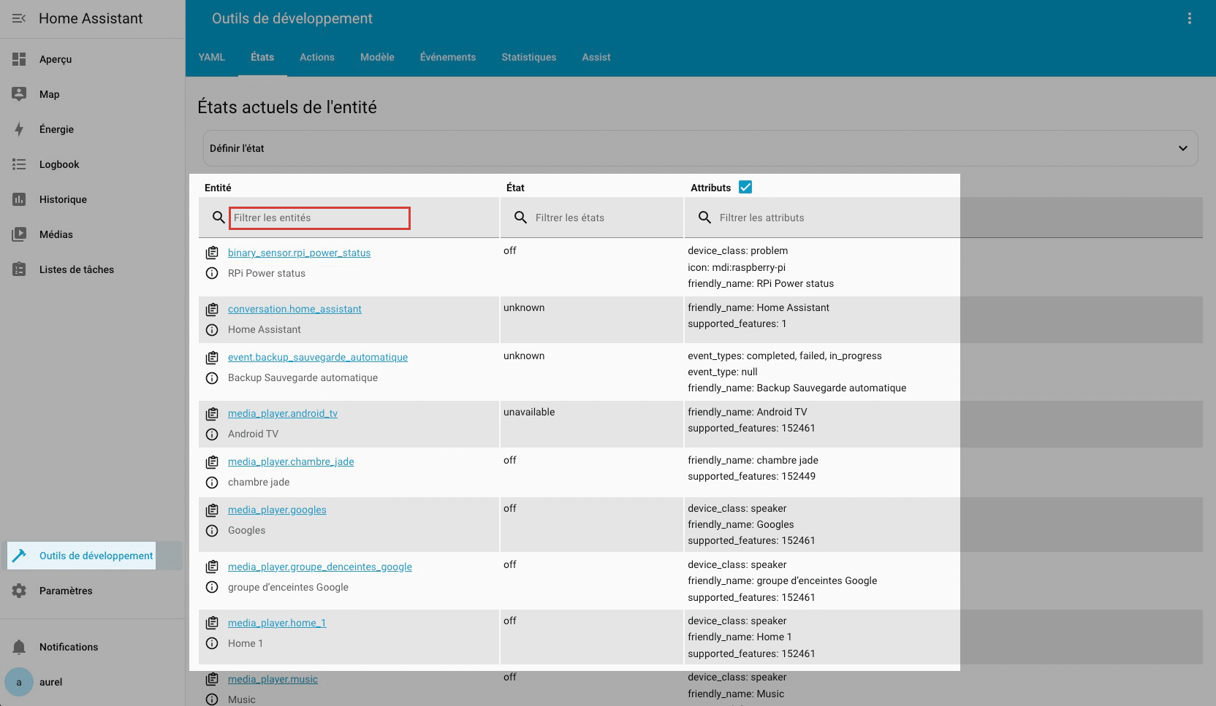Copy entity ID for media_player.googles
The height and width of the screenshot is (706, 1216).
212,510
